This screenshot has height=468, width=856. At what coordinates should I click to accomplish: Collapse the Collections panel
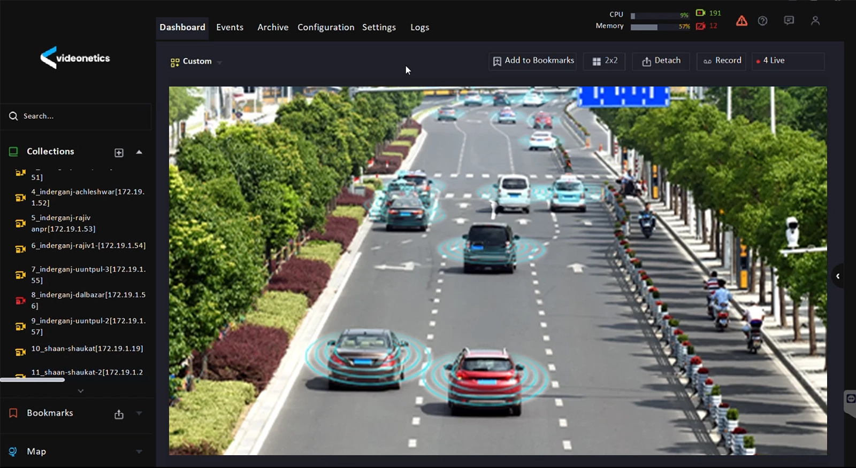139,152
